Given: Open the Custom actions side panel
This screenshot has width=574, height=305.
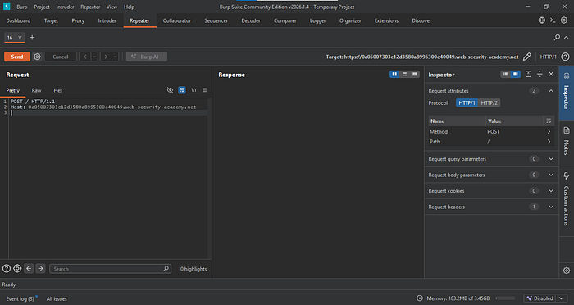Looking at the screenshot, I should (567, 200).
